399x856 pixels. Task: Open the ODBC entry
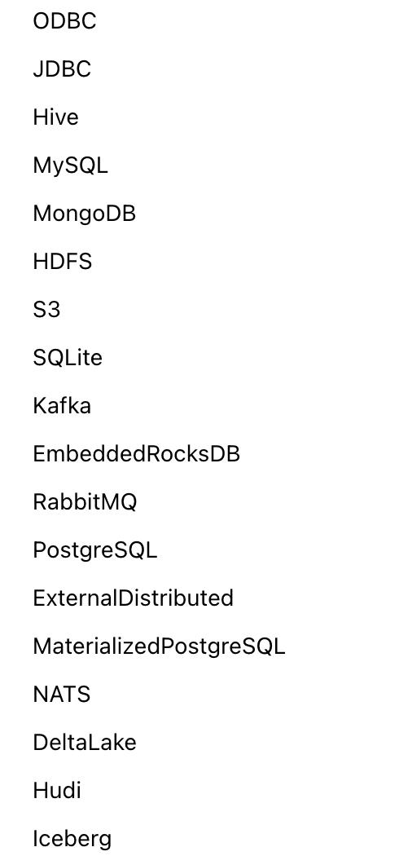point(64,21)
